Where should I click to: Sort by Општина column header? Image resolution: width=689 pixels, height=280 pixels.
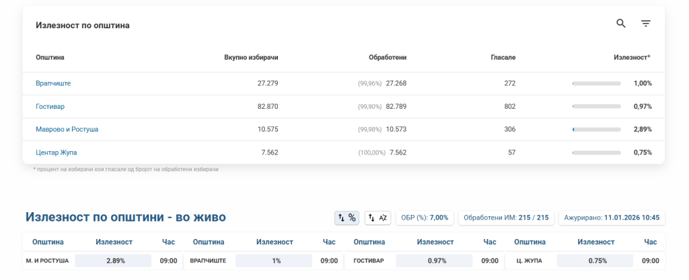50,58
